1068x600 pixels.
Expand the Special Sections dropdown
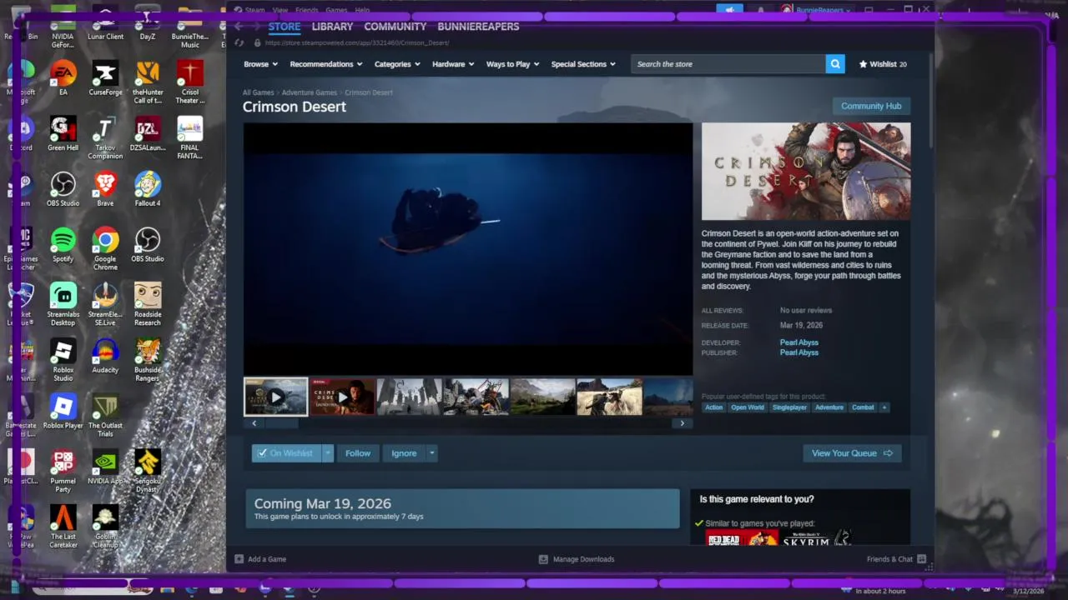583,64
